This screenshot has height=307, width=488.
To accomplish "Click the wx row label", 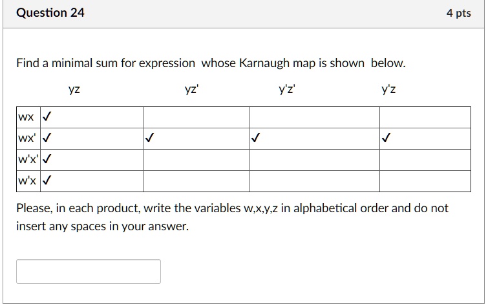I will coord(26,117).
